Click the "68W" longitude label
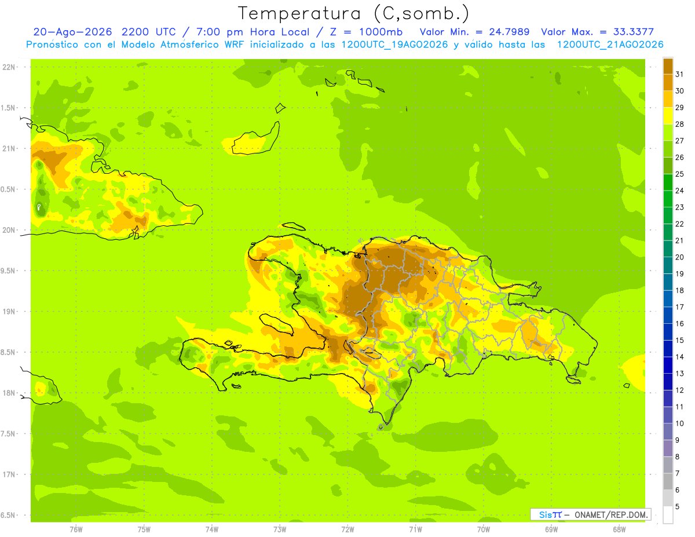This screenshot has height=537, width=695. click(x=619, y=529)
